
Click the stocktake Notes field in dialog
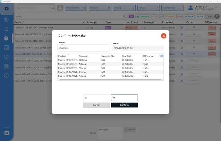[83, 48]
